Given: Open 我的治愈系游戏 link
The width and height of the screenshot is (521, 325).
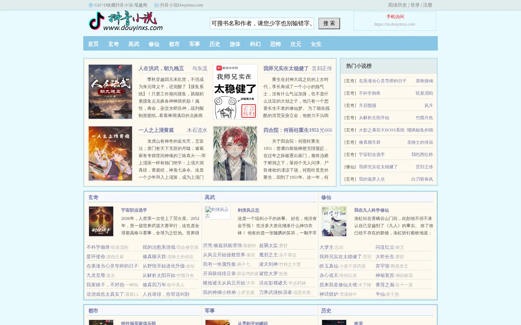Looking at the screenshot, I should [x=159, y=247].
